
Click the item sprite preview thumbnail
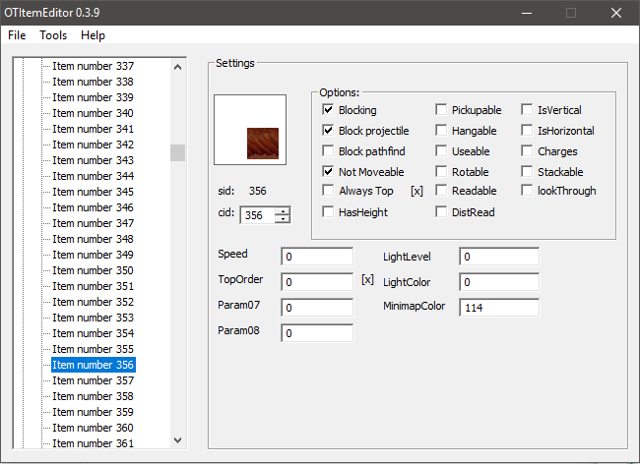pos(250,130)
